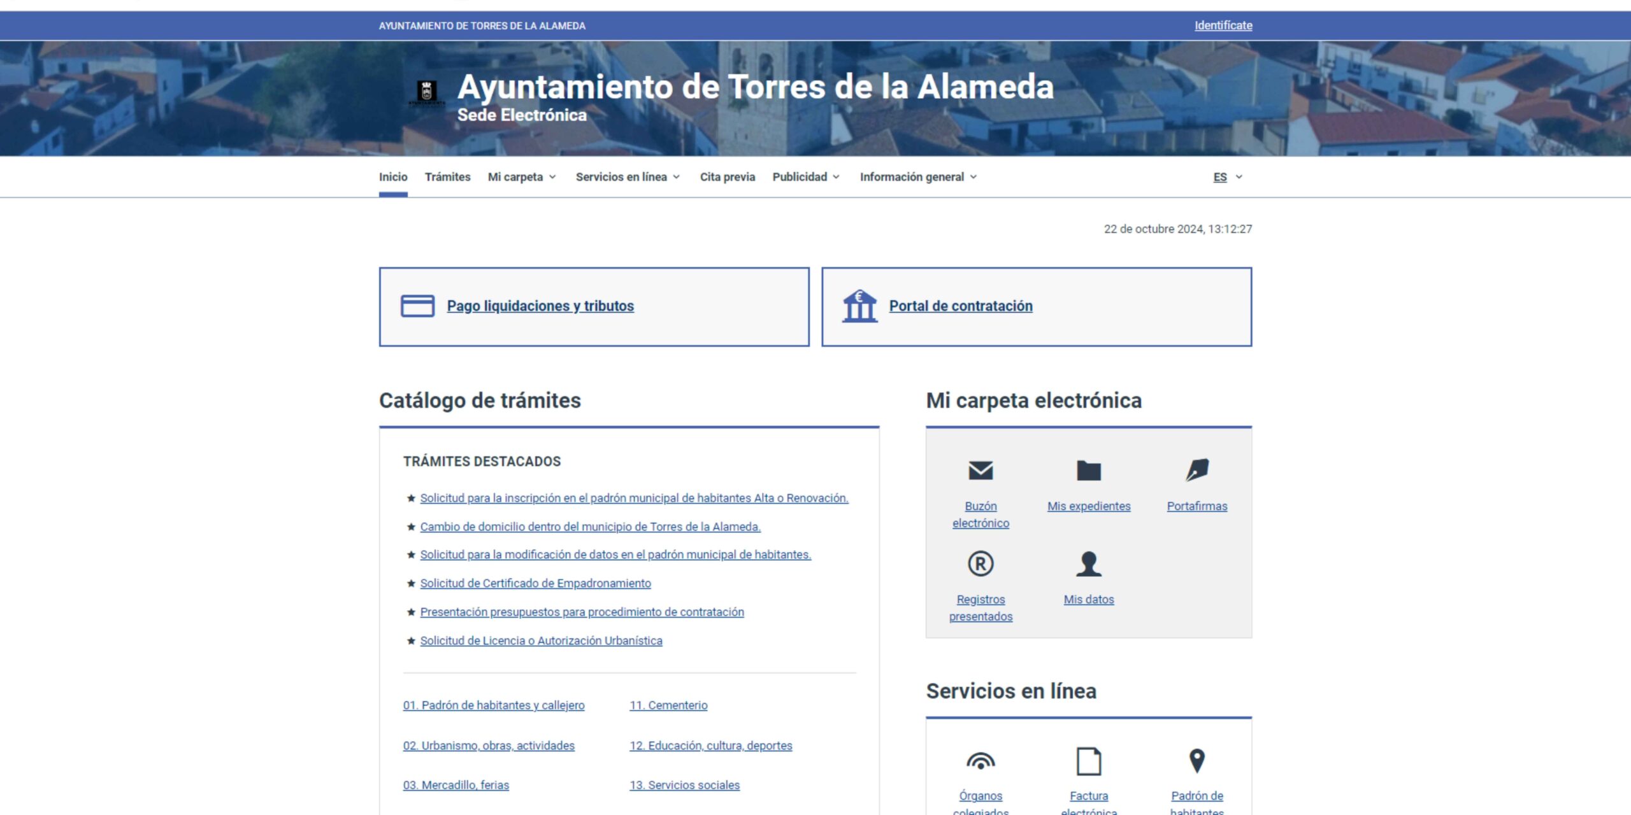Open the Buzón electrónico envelope icon

pos(980,471)
